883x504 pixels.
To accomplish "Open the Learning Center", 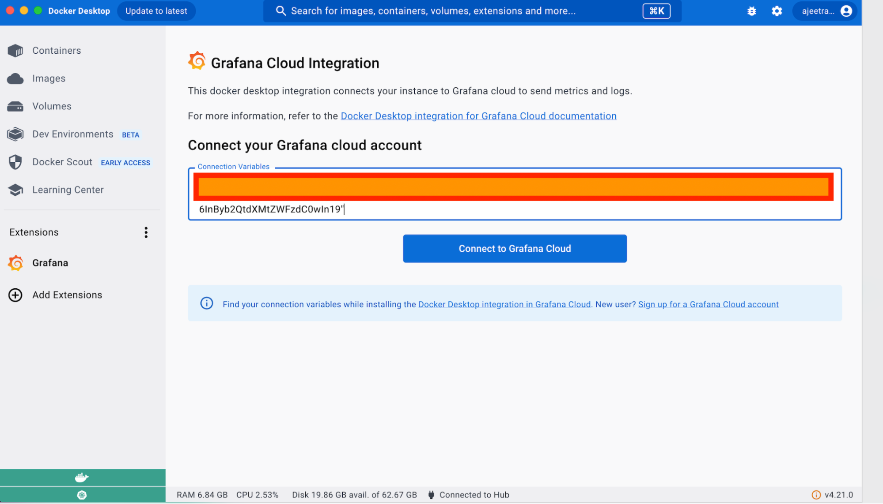I will click(68, 190).
